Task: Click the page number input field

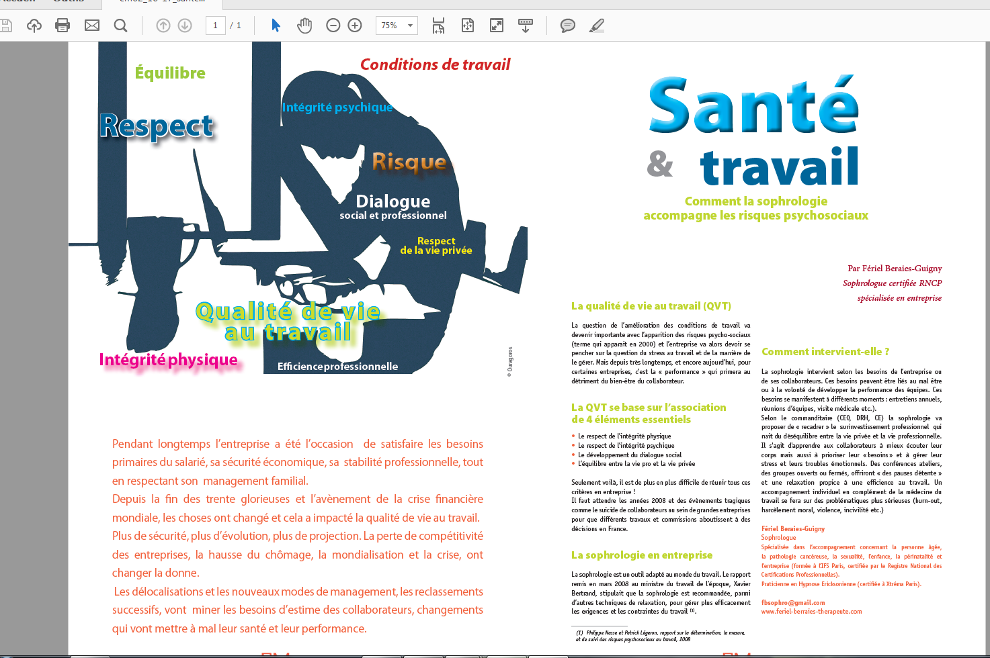Action: click(215, 26)
